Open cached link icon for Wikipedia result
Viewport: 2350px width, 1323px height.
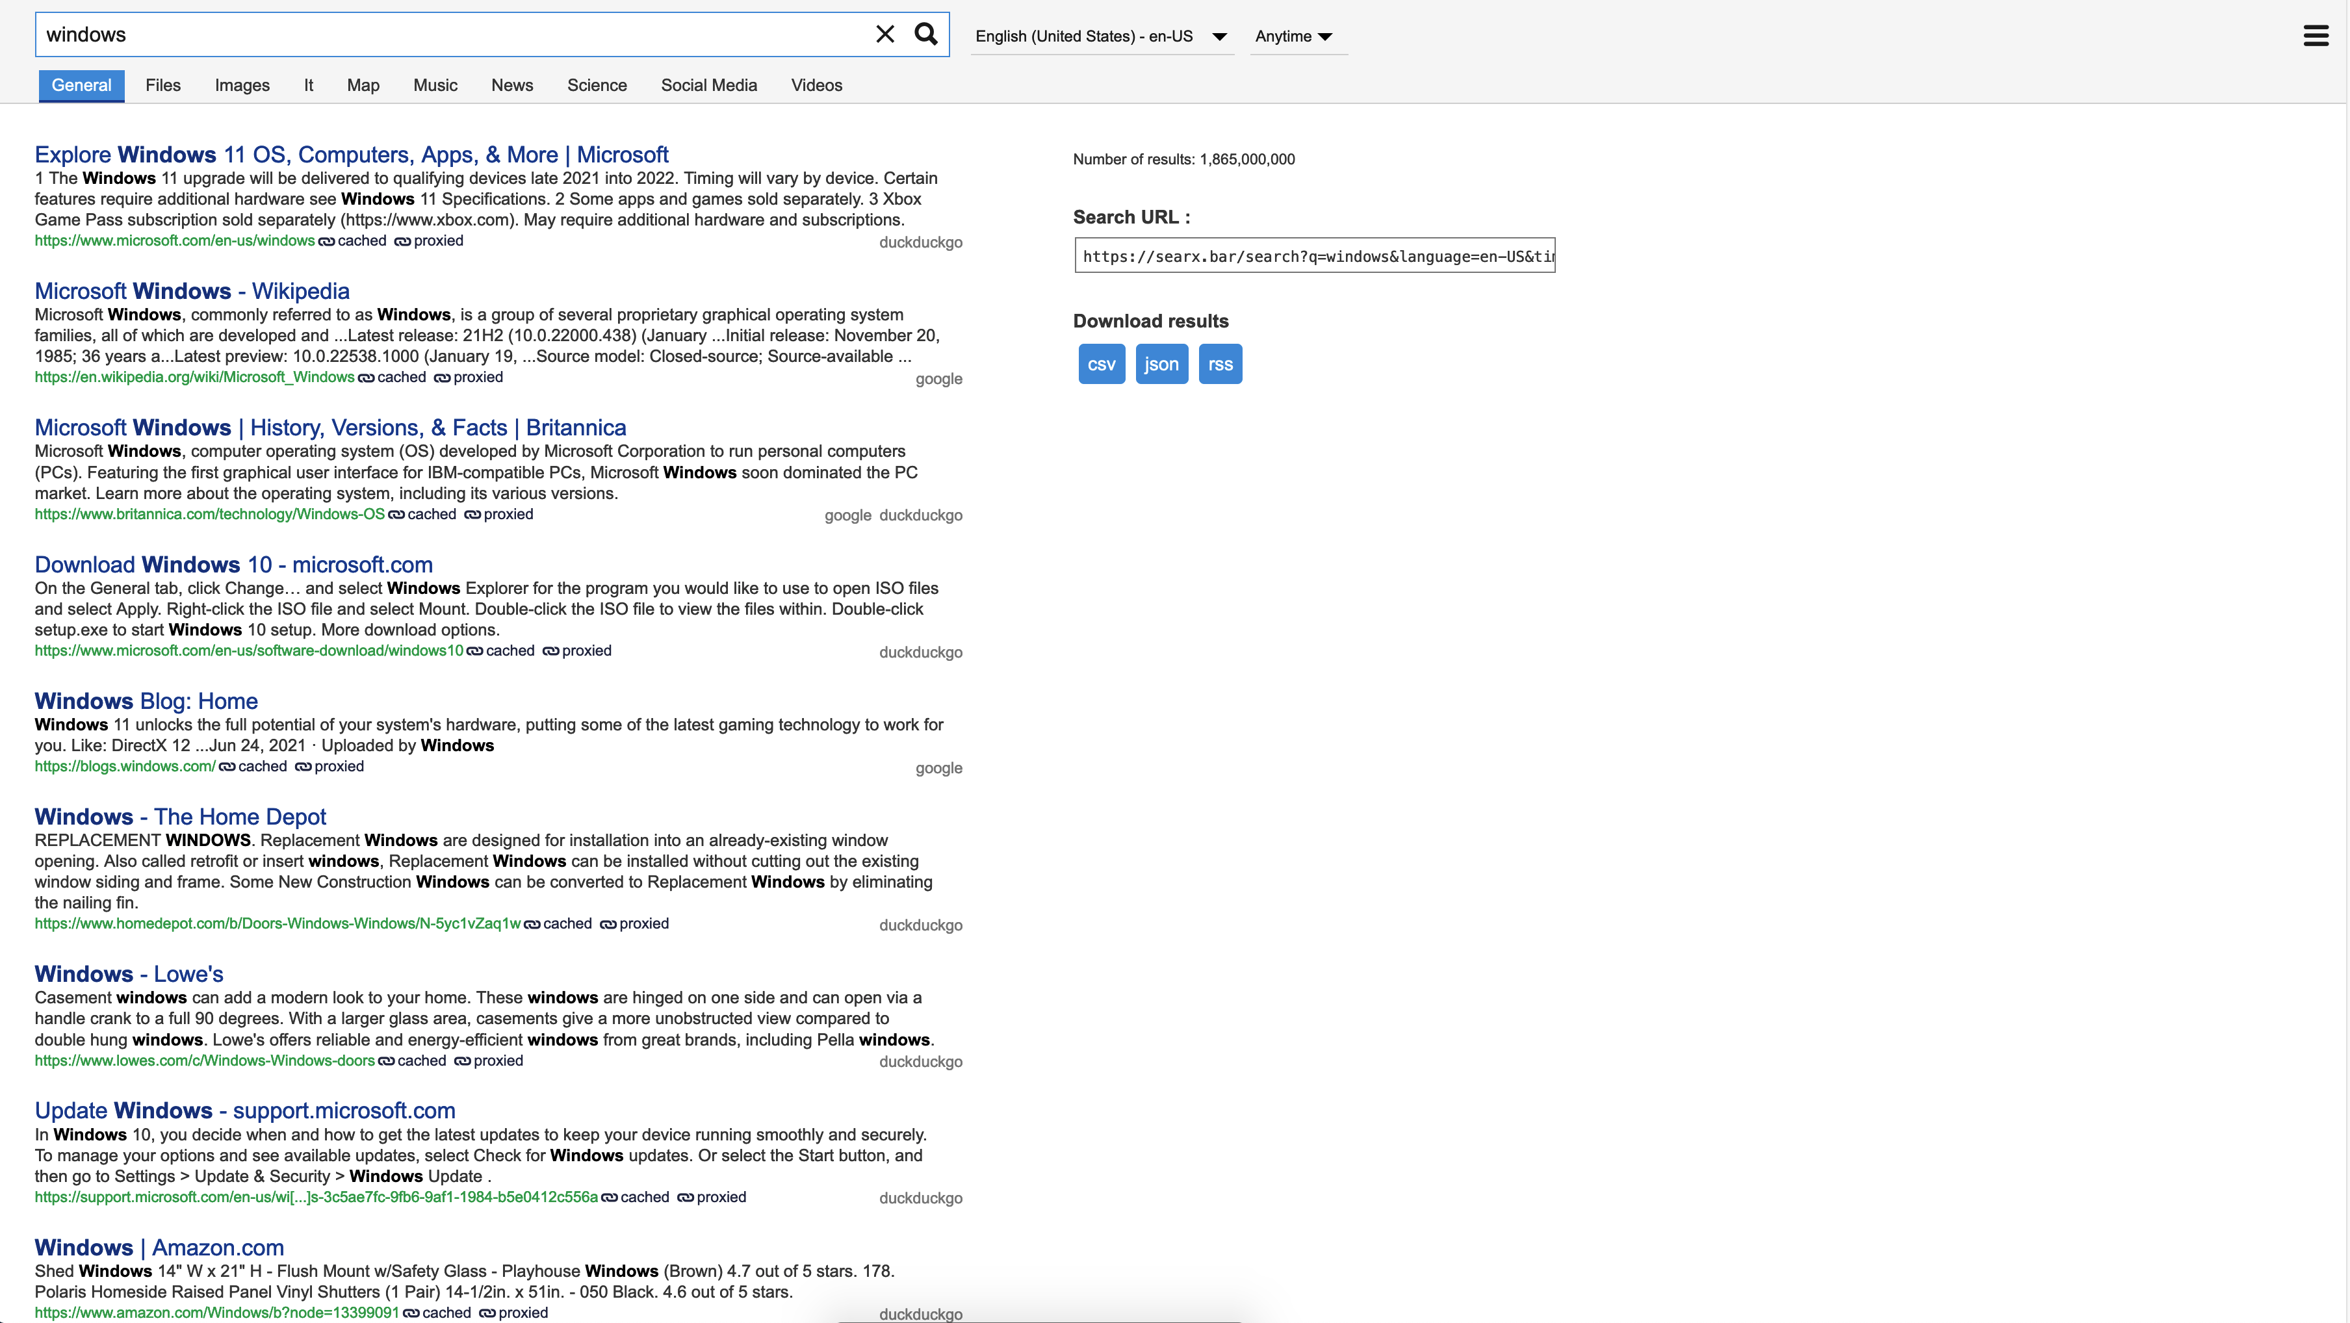tap(366, 378)
